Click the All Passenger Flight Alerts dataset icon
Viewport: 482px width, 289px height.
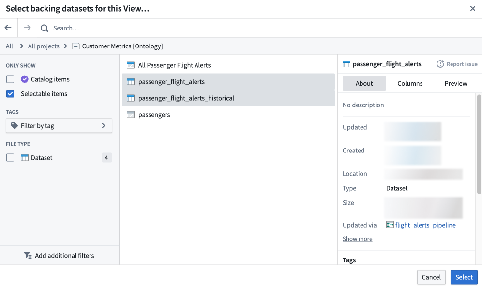coord(131,65)
